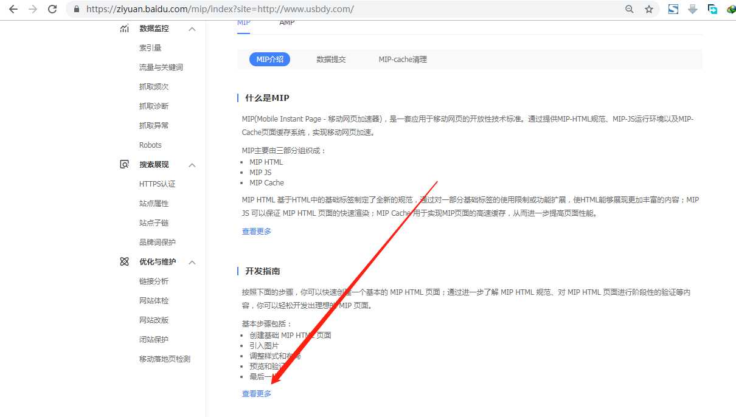Select the MIP-cache清理 sub-tab
Screen dimensions: 736x417
pyautogui.click(x=403, y=60)
